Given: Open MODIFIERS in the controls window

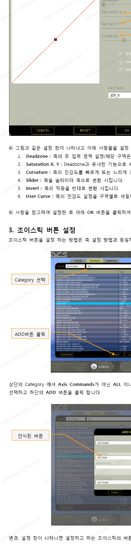Looking at the screenshot, I should [66, 355].
